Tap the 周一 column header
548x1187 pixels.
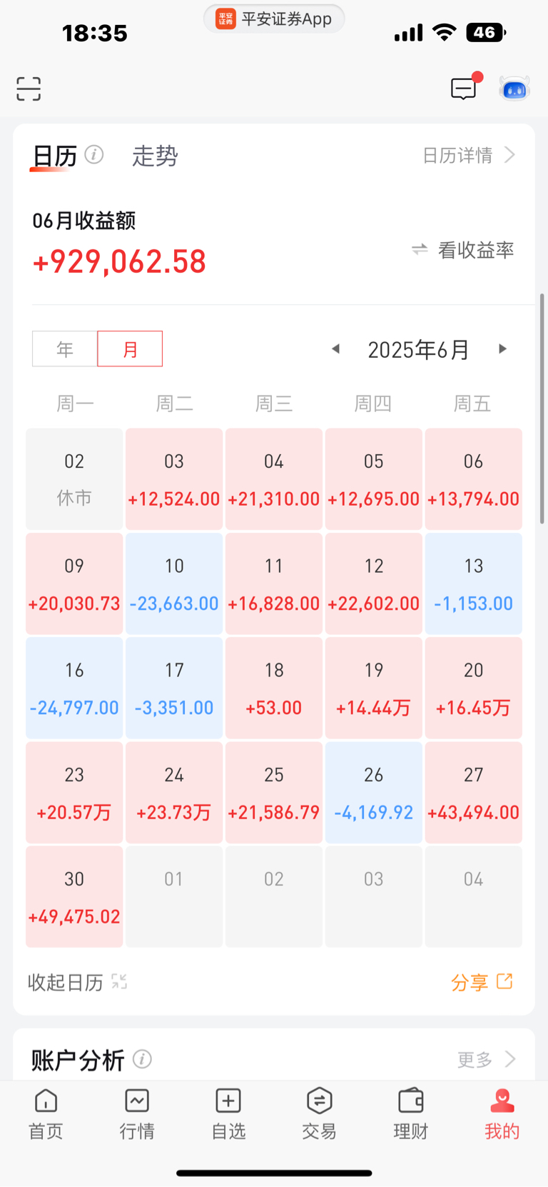75,404
